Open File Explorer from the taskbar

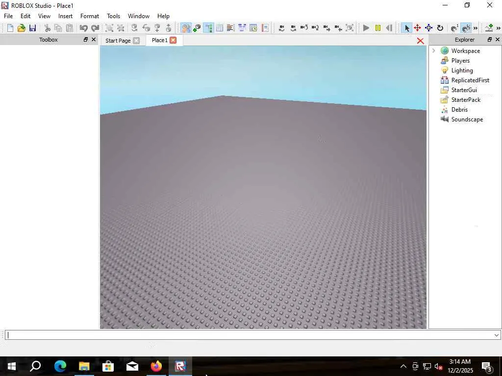pyautogui.click(x=84, y=366)
